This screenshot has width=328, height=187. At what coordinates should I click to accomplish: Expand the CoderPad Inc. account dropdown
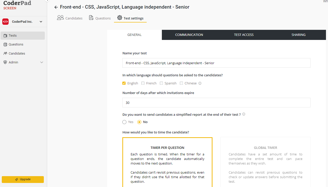click(x=41, y=22)
